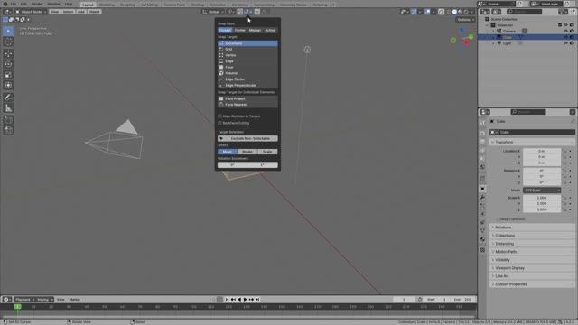Viewport: 578px width, 325px height.
Task: Select the Measure tool
Action: click(x=8, y=108)
